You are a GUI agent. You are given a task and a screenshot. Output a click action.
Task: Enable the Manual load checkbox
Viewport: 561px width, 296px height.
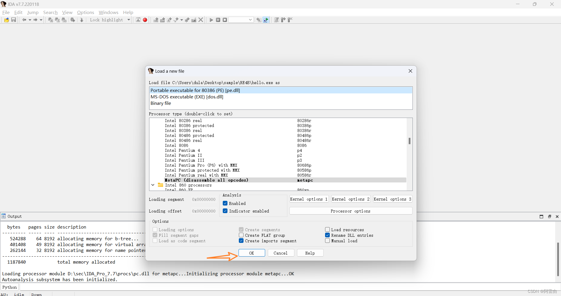coord(327,241)
